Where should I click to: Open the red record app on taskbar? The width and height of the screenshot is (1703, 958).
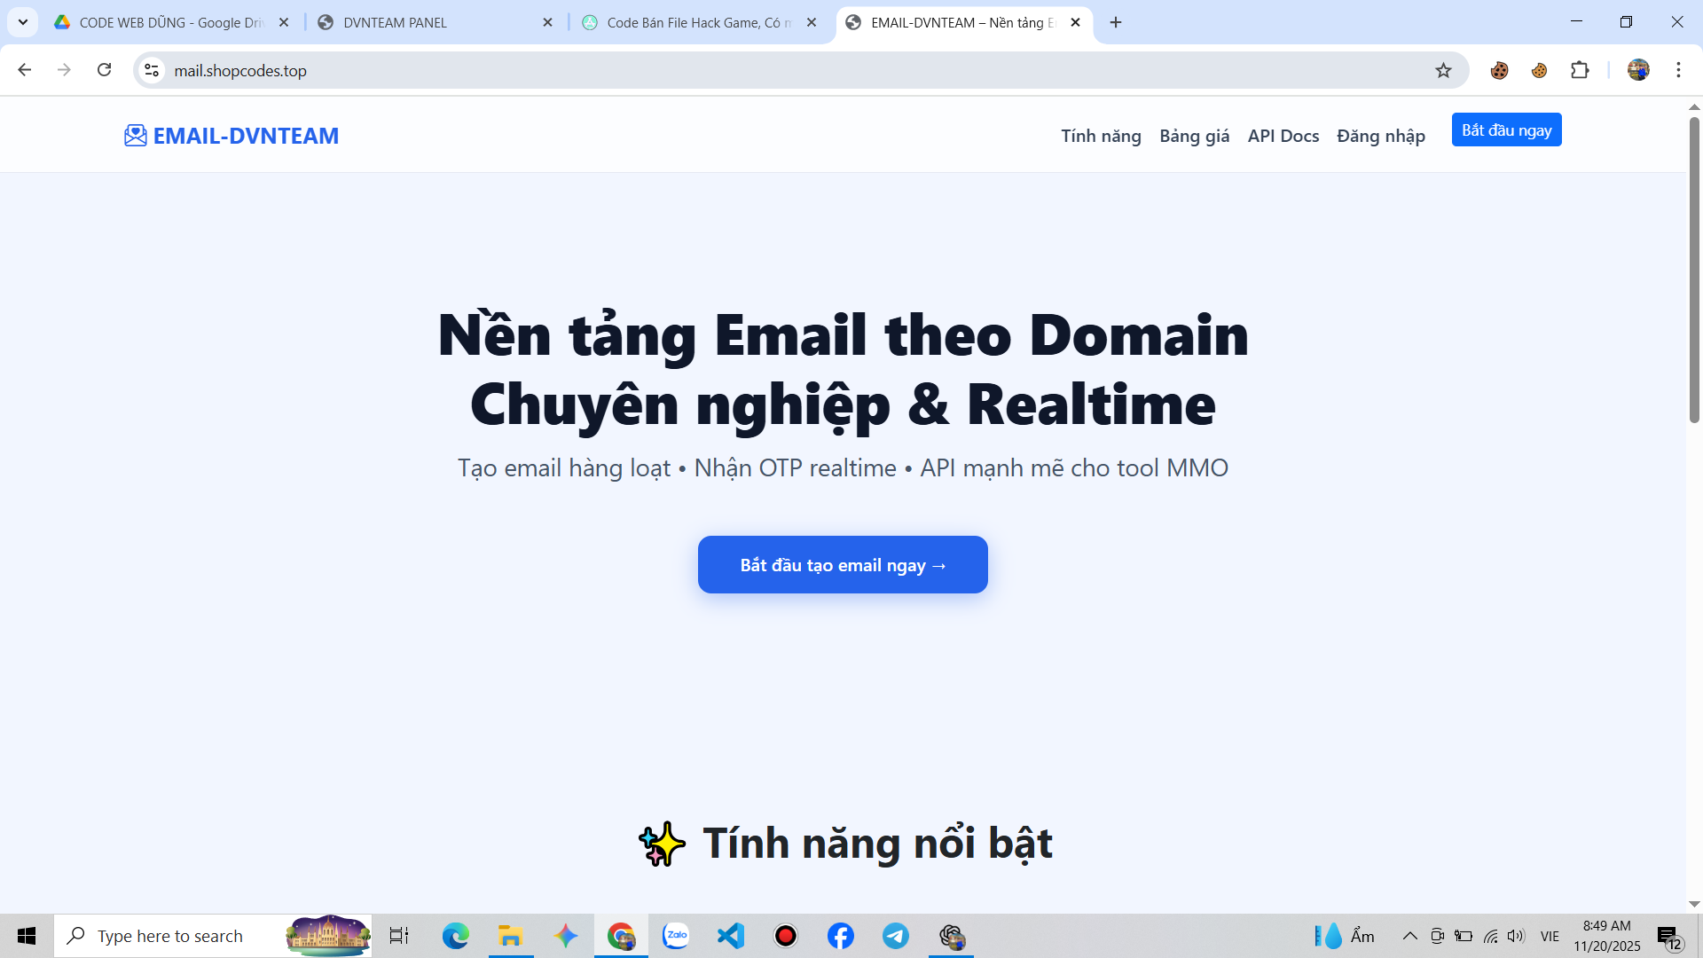pyautogui.click(x=786, y=936)
